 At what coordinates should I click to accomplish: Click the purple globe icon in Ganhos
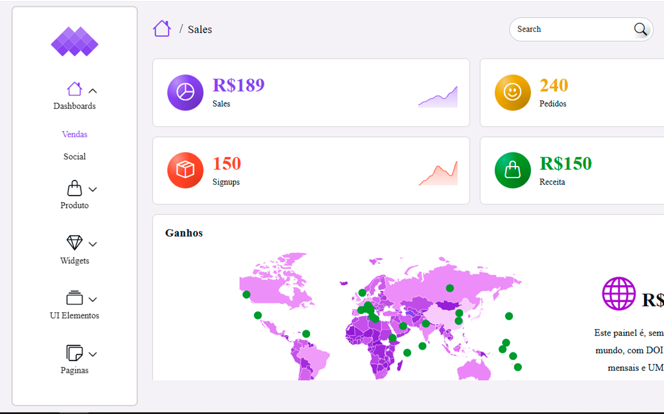(x=619, y=293)
